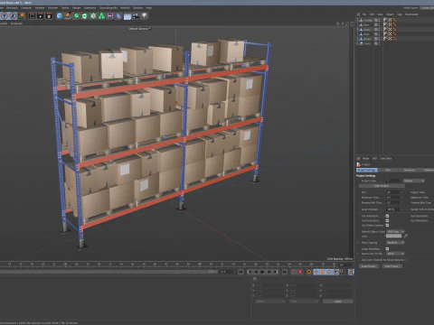Viewport: 434px width, 325px height.
Task: Select the blue Cube primitive tool
Action: (60, 15)
